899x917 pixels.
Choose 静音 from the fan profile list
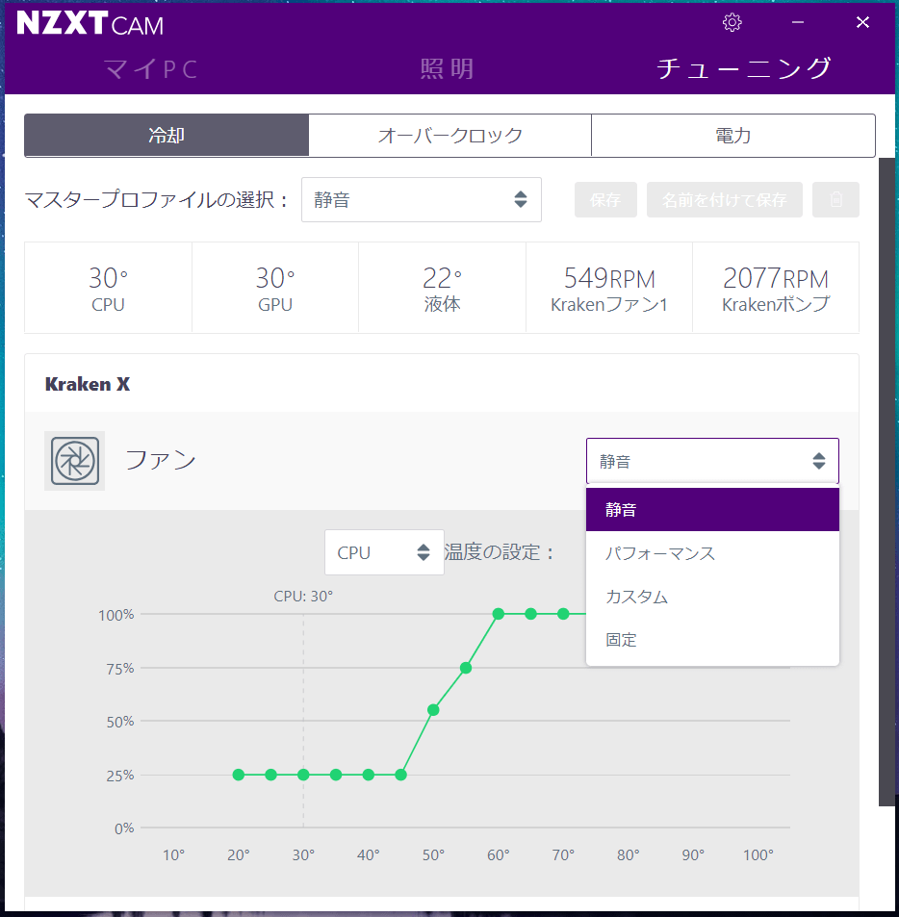[712, 510]
